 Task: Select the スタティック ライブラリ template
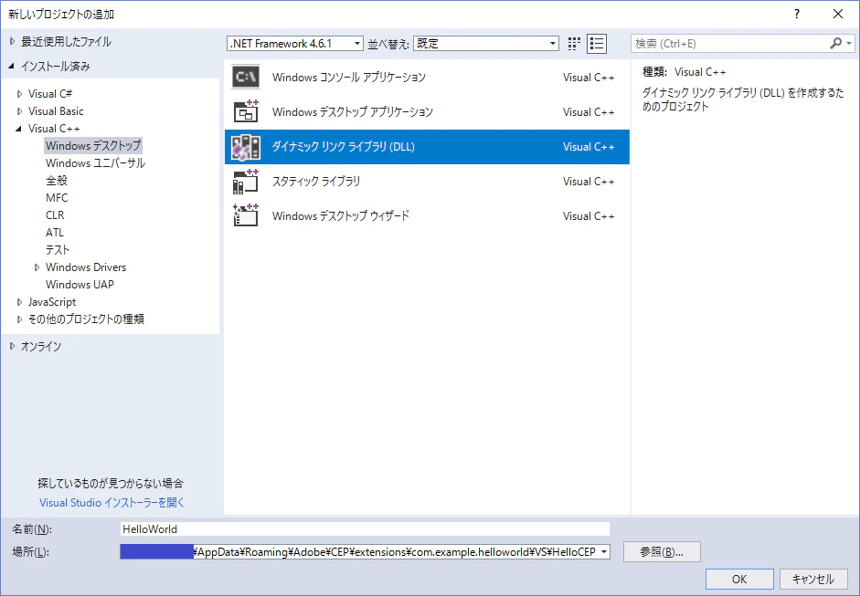[x=427, y=182]
